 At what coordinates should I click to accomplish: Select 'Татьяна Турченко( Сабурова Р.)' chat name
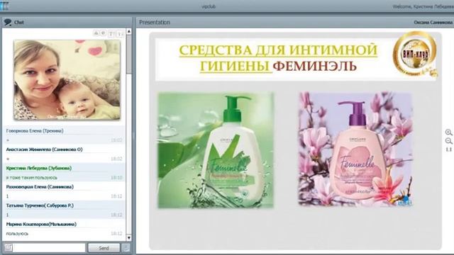point(40,205)
